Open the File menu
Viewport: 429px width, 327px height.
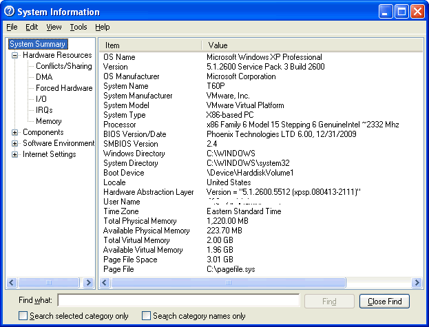click(x=12, y=27)
